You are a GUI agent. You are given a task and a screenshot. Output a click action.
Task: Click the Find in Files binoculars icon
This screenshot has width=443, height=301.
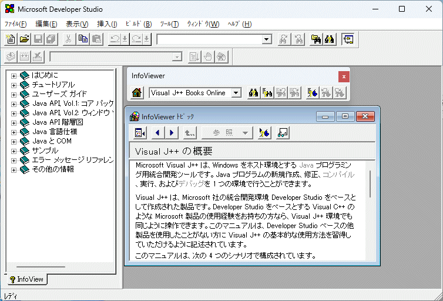pyautogui.click(x=316, y=39)
